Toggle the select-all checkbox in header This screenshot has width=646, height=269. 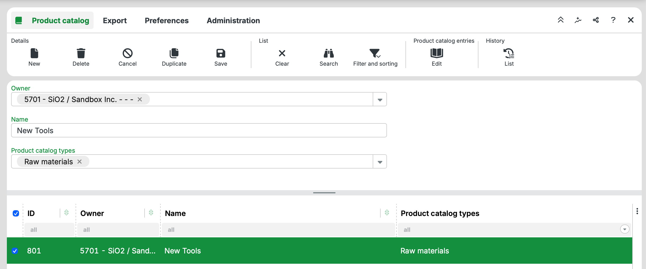point(16,213)
